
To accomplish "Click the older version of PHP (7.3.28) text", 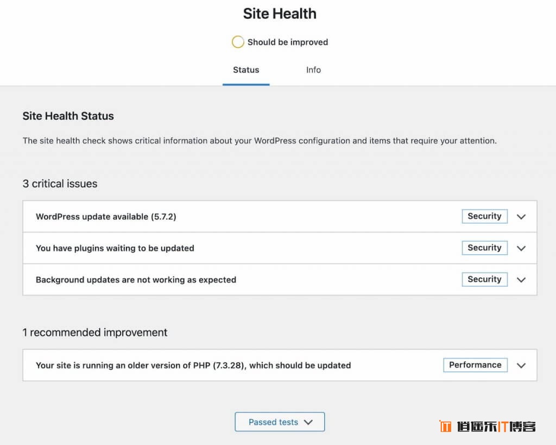I will point(193,365).
